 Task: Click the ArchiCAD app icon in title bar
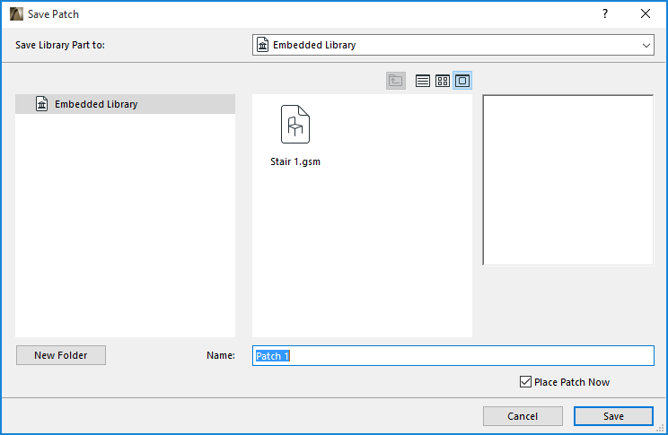coord(16,13)
